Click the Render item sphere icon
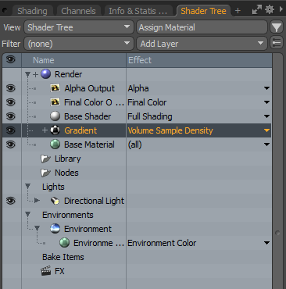The image size is (286, 289). coord(46,74)
